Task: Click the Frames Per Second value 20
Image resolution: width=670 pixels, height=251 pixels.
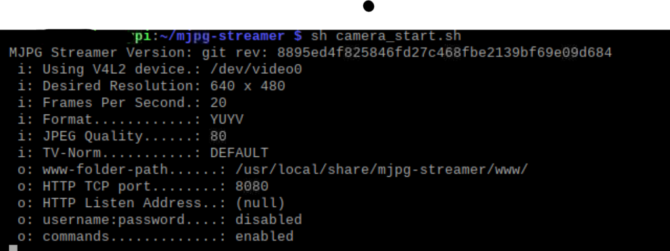Action: tap(219, 103)
